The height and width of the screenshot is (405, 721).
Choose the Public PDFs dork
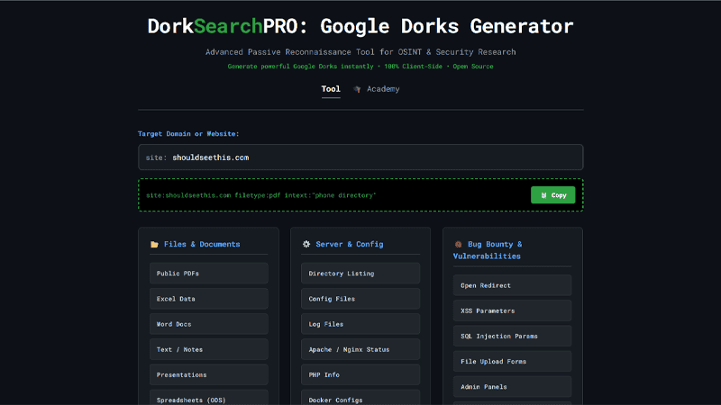(209, 274)
